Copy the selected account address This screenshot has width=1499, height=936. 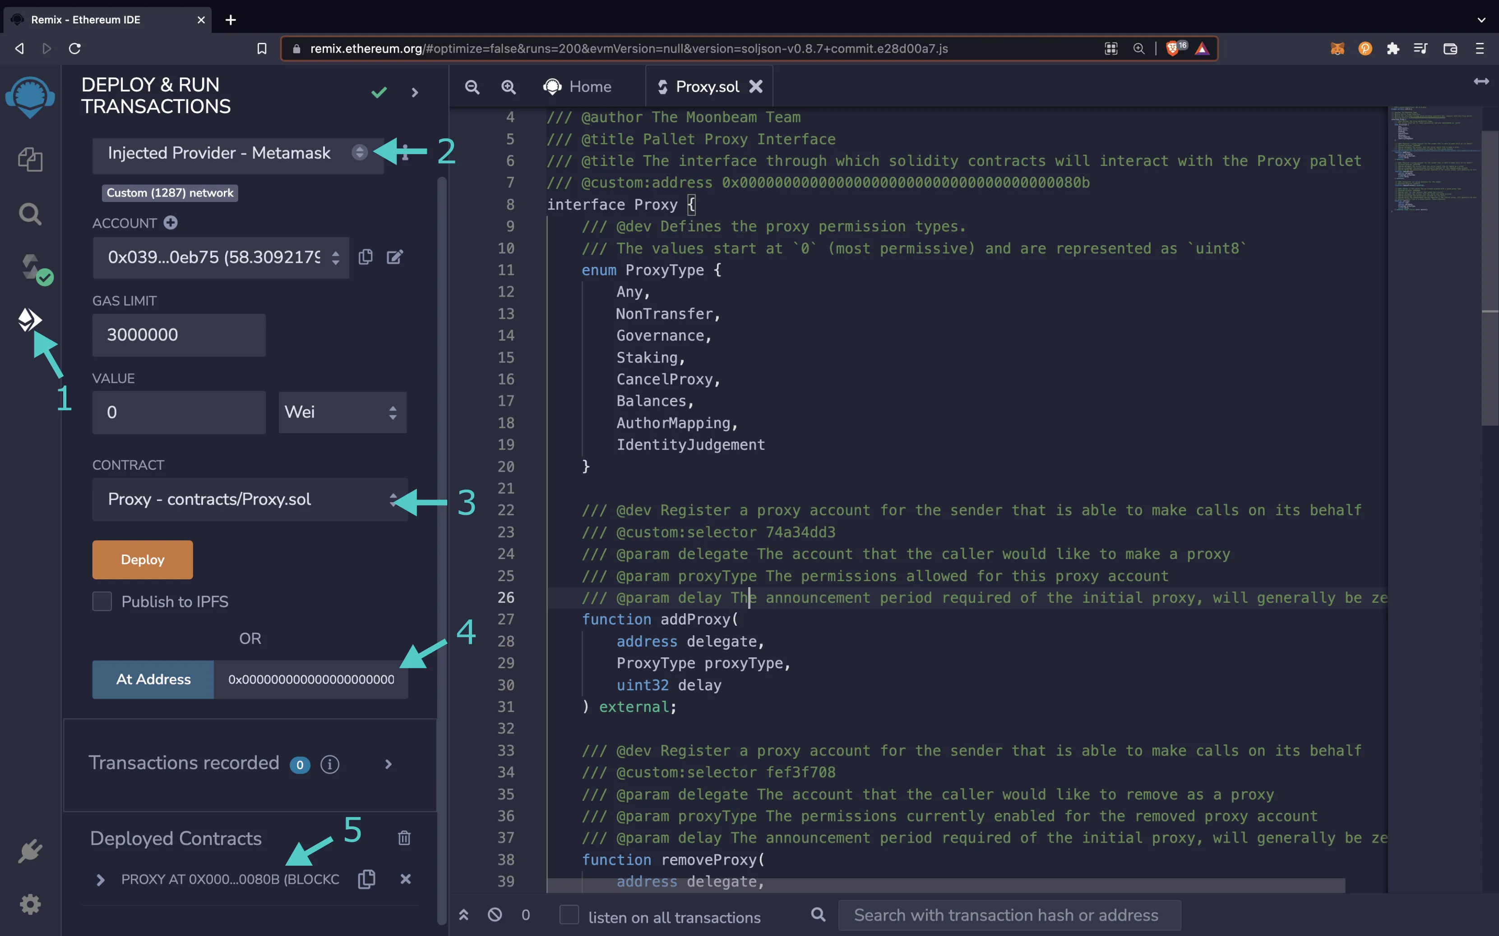[x=365, y=257]
